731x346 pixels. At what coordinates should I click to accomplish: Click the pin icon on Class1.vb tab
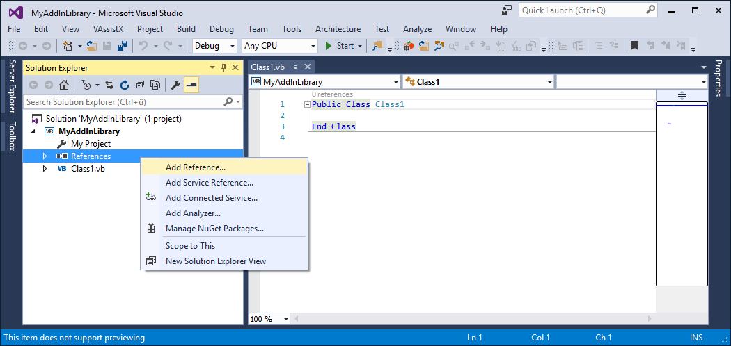[294, 67]
